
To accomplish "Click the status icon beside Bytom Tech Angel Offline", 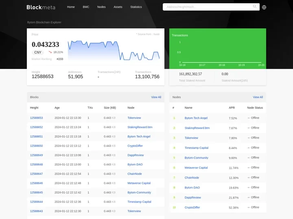I will (249, 118).
